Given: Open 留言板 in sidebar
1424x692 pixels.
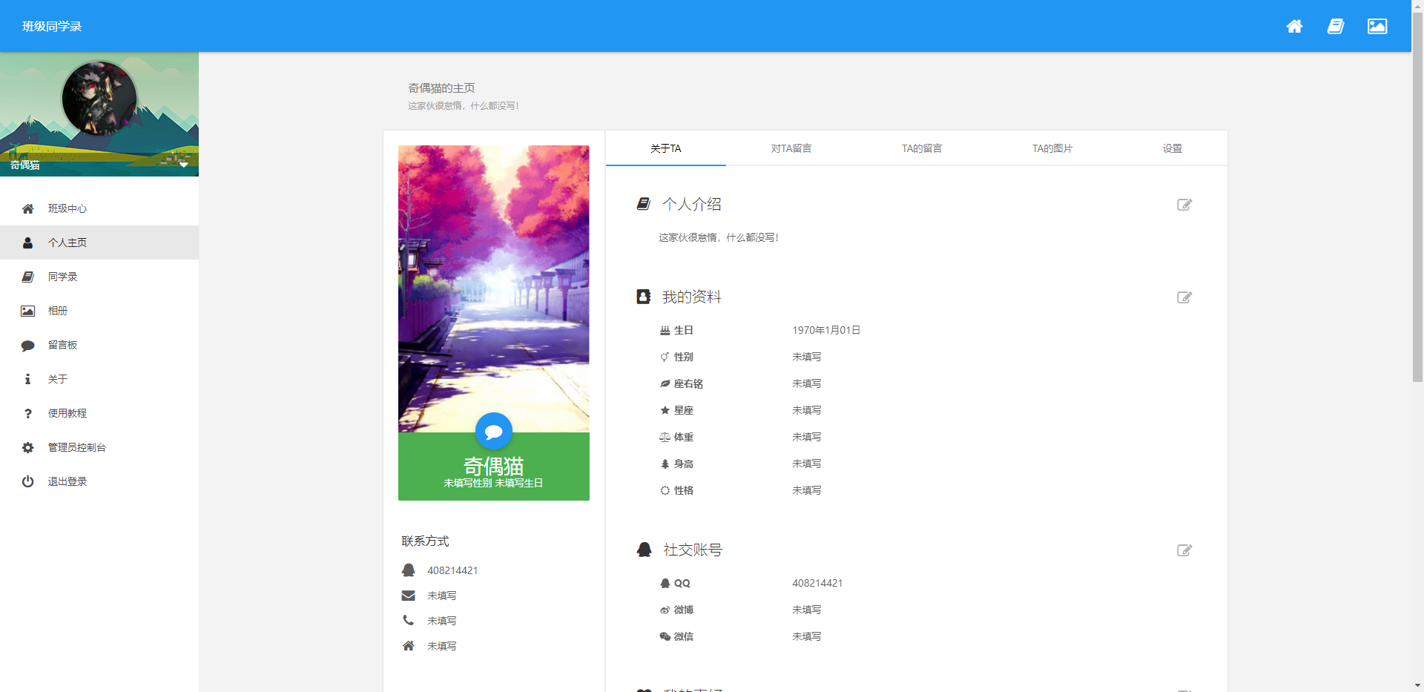Looking at the screenshot, I should coord(99,345).
